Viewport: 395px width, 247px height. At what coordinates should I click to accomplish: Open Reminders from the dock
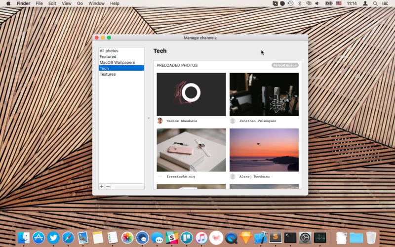pos(113,238)
